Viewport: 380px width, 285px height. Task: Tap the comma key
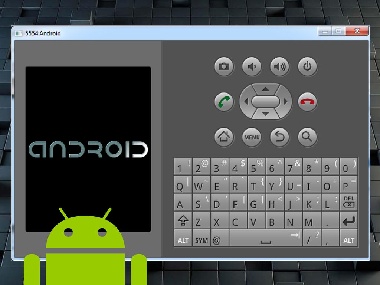pyautogui.click(x=330, y=238)
